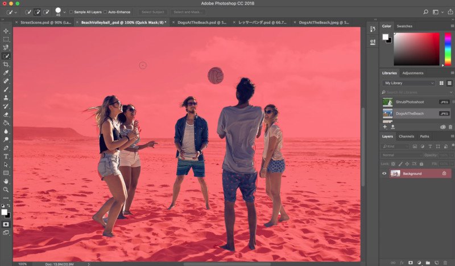The width and height of the screenshot is (455, 266).
Task: Toggle Quick Mask mode icon
Action: [6, 224]
